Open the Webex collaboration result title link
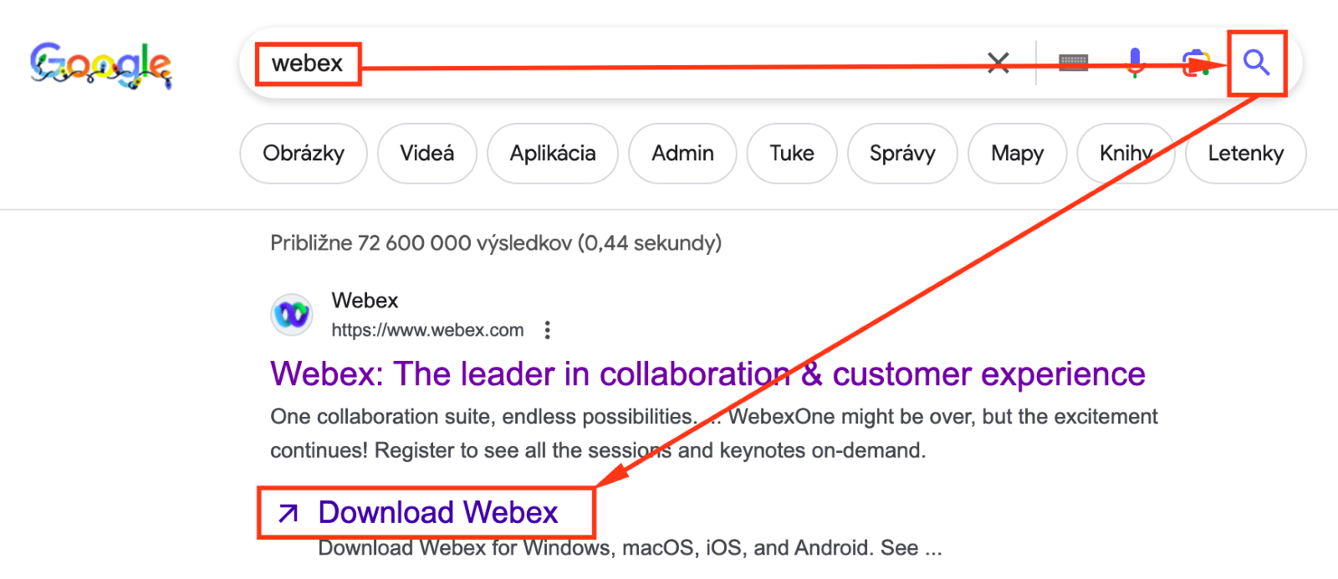This screenshot has height=579, width=1338. tap(707, 374)
